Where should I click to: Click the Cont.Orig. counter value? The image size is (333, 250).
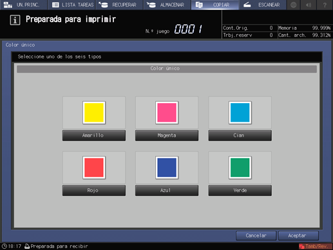271,28
